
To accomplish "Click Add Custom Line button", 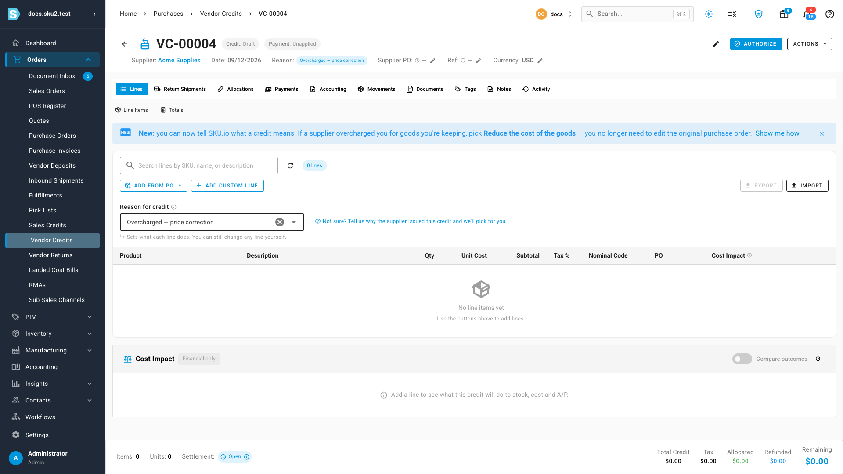I will point(227,186).
